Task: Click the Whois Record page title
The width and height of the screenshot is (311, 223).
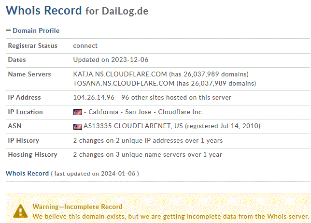Action: click(x=43, y=10)
